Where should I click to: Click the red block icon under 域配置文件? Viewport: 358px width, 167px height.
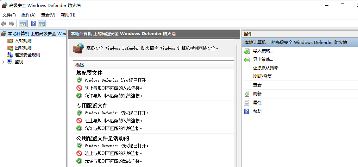point(79,88)
